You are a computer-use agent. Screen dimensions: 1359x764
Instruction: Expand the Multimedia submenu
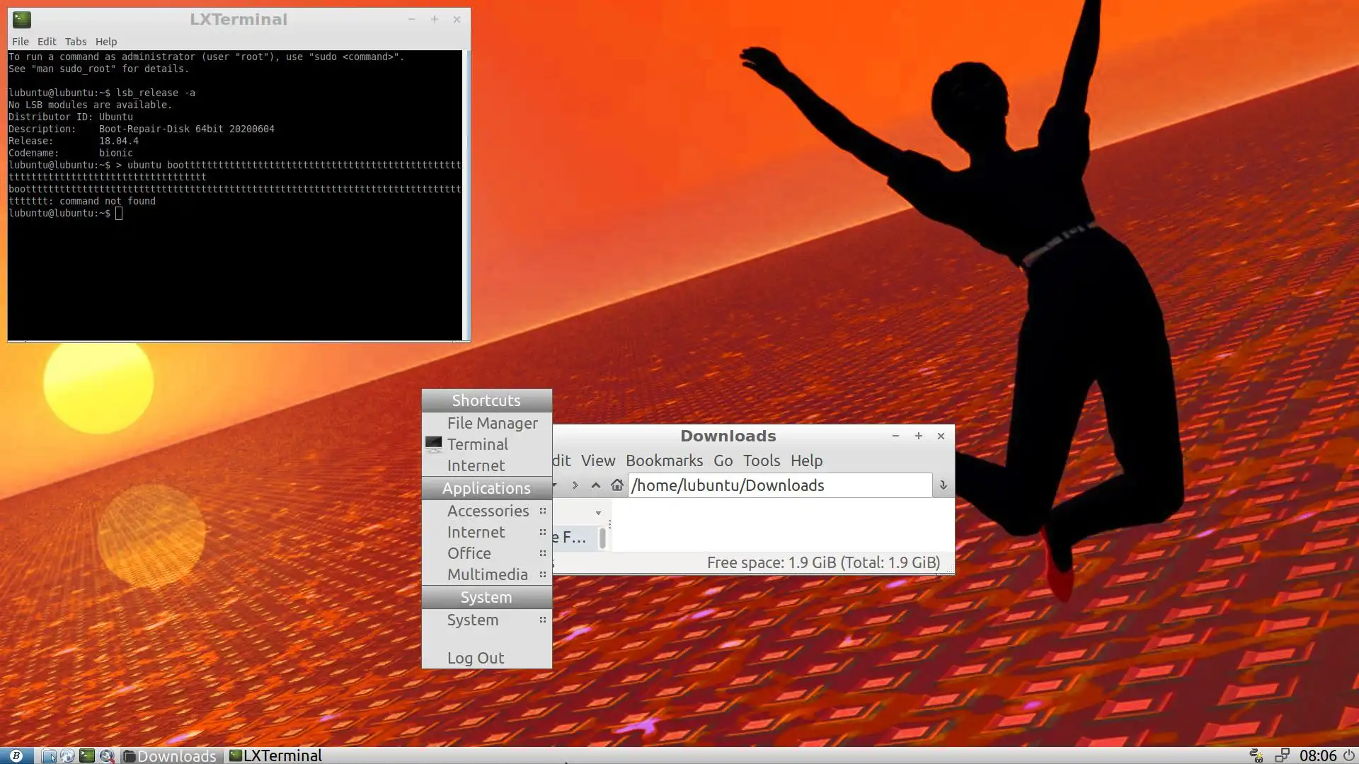488,574
